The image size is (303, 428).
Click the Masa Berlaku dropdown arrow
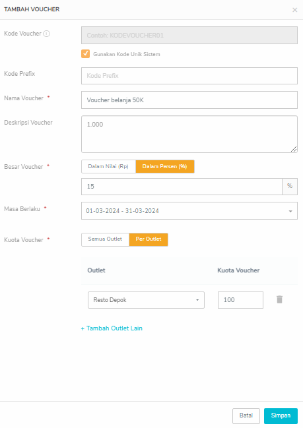pyautogui.click(x=290, y=211)
